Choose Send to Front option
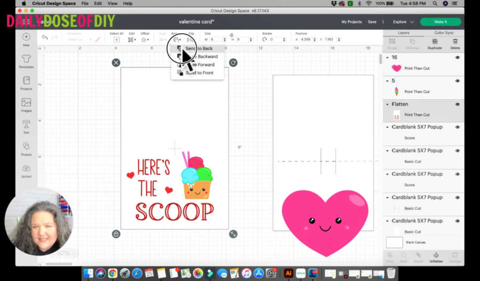This screenshot has height=281, width=480. [x=197, y=73]
